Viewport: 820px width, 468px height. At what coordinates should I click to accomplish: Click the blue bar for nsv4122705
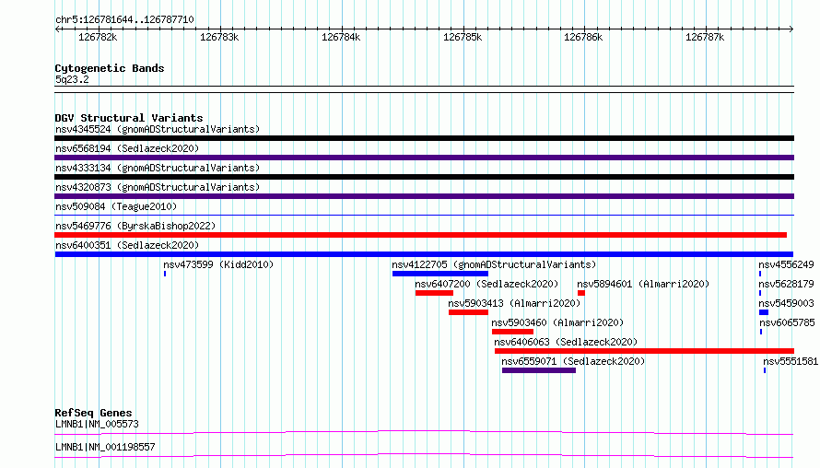coord(440,274)
